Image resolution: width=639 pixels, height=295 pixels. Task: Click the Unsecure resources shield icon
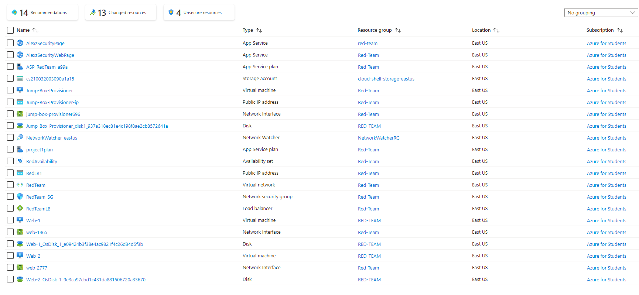click(171, 12)
